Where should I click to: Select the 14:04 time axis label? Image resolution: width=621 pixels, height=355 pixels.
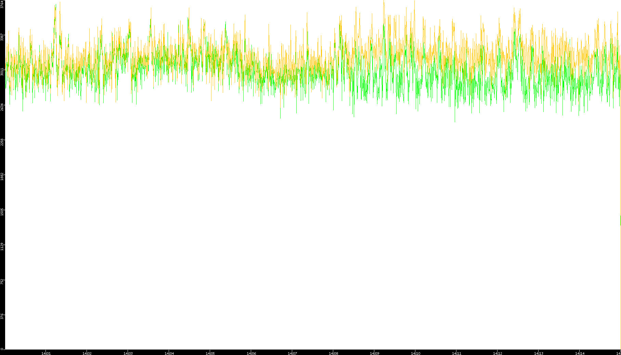pos(169,353)
